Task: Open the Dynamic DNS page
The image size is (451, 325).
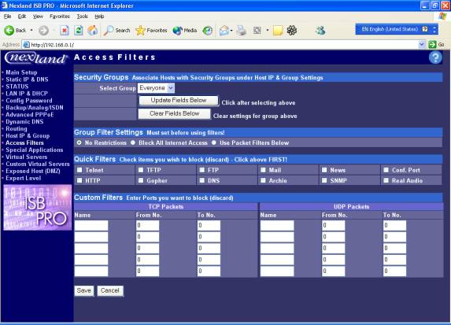Action: 24,122
